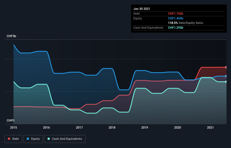Click the 118.5% Debt/Equity Ratio text
Viewport: 231px width, 148px height.
point(186,23)
